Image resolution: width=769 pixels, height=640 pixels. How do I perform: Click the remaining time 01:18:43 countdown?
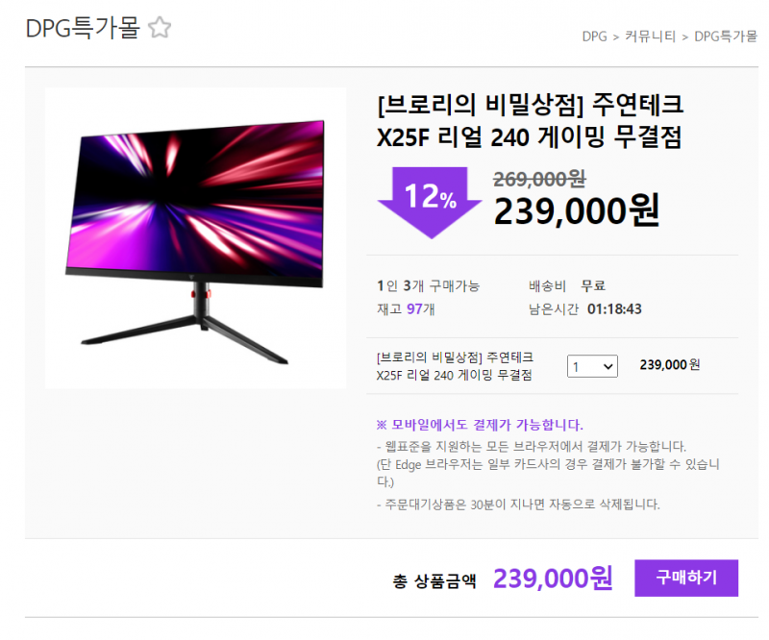pyautogui.click(x=614, y=309)
